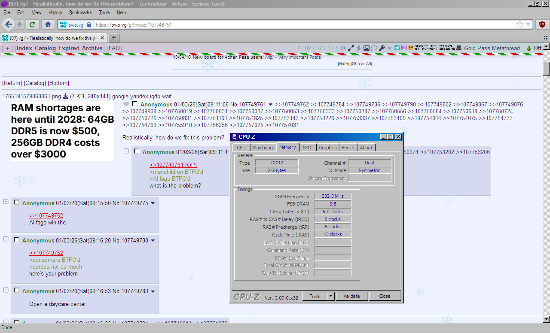Close the 4chan thread tab
The image size is (550, 333).
(103, 38)
